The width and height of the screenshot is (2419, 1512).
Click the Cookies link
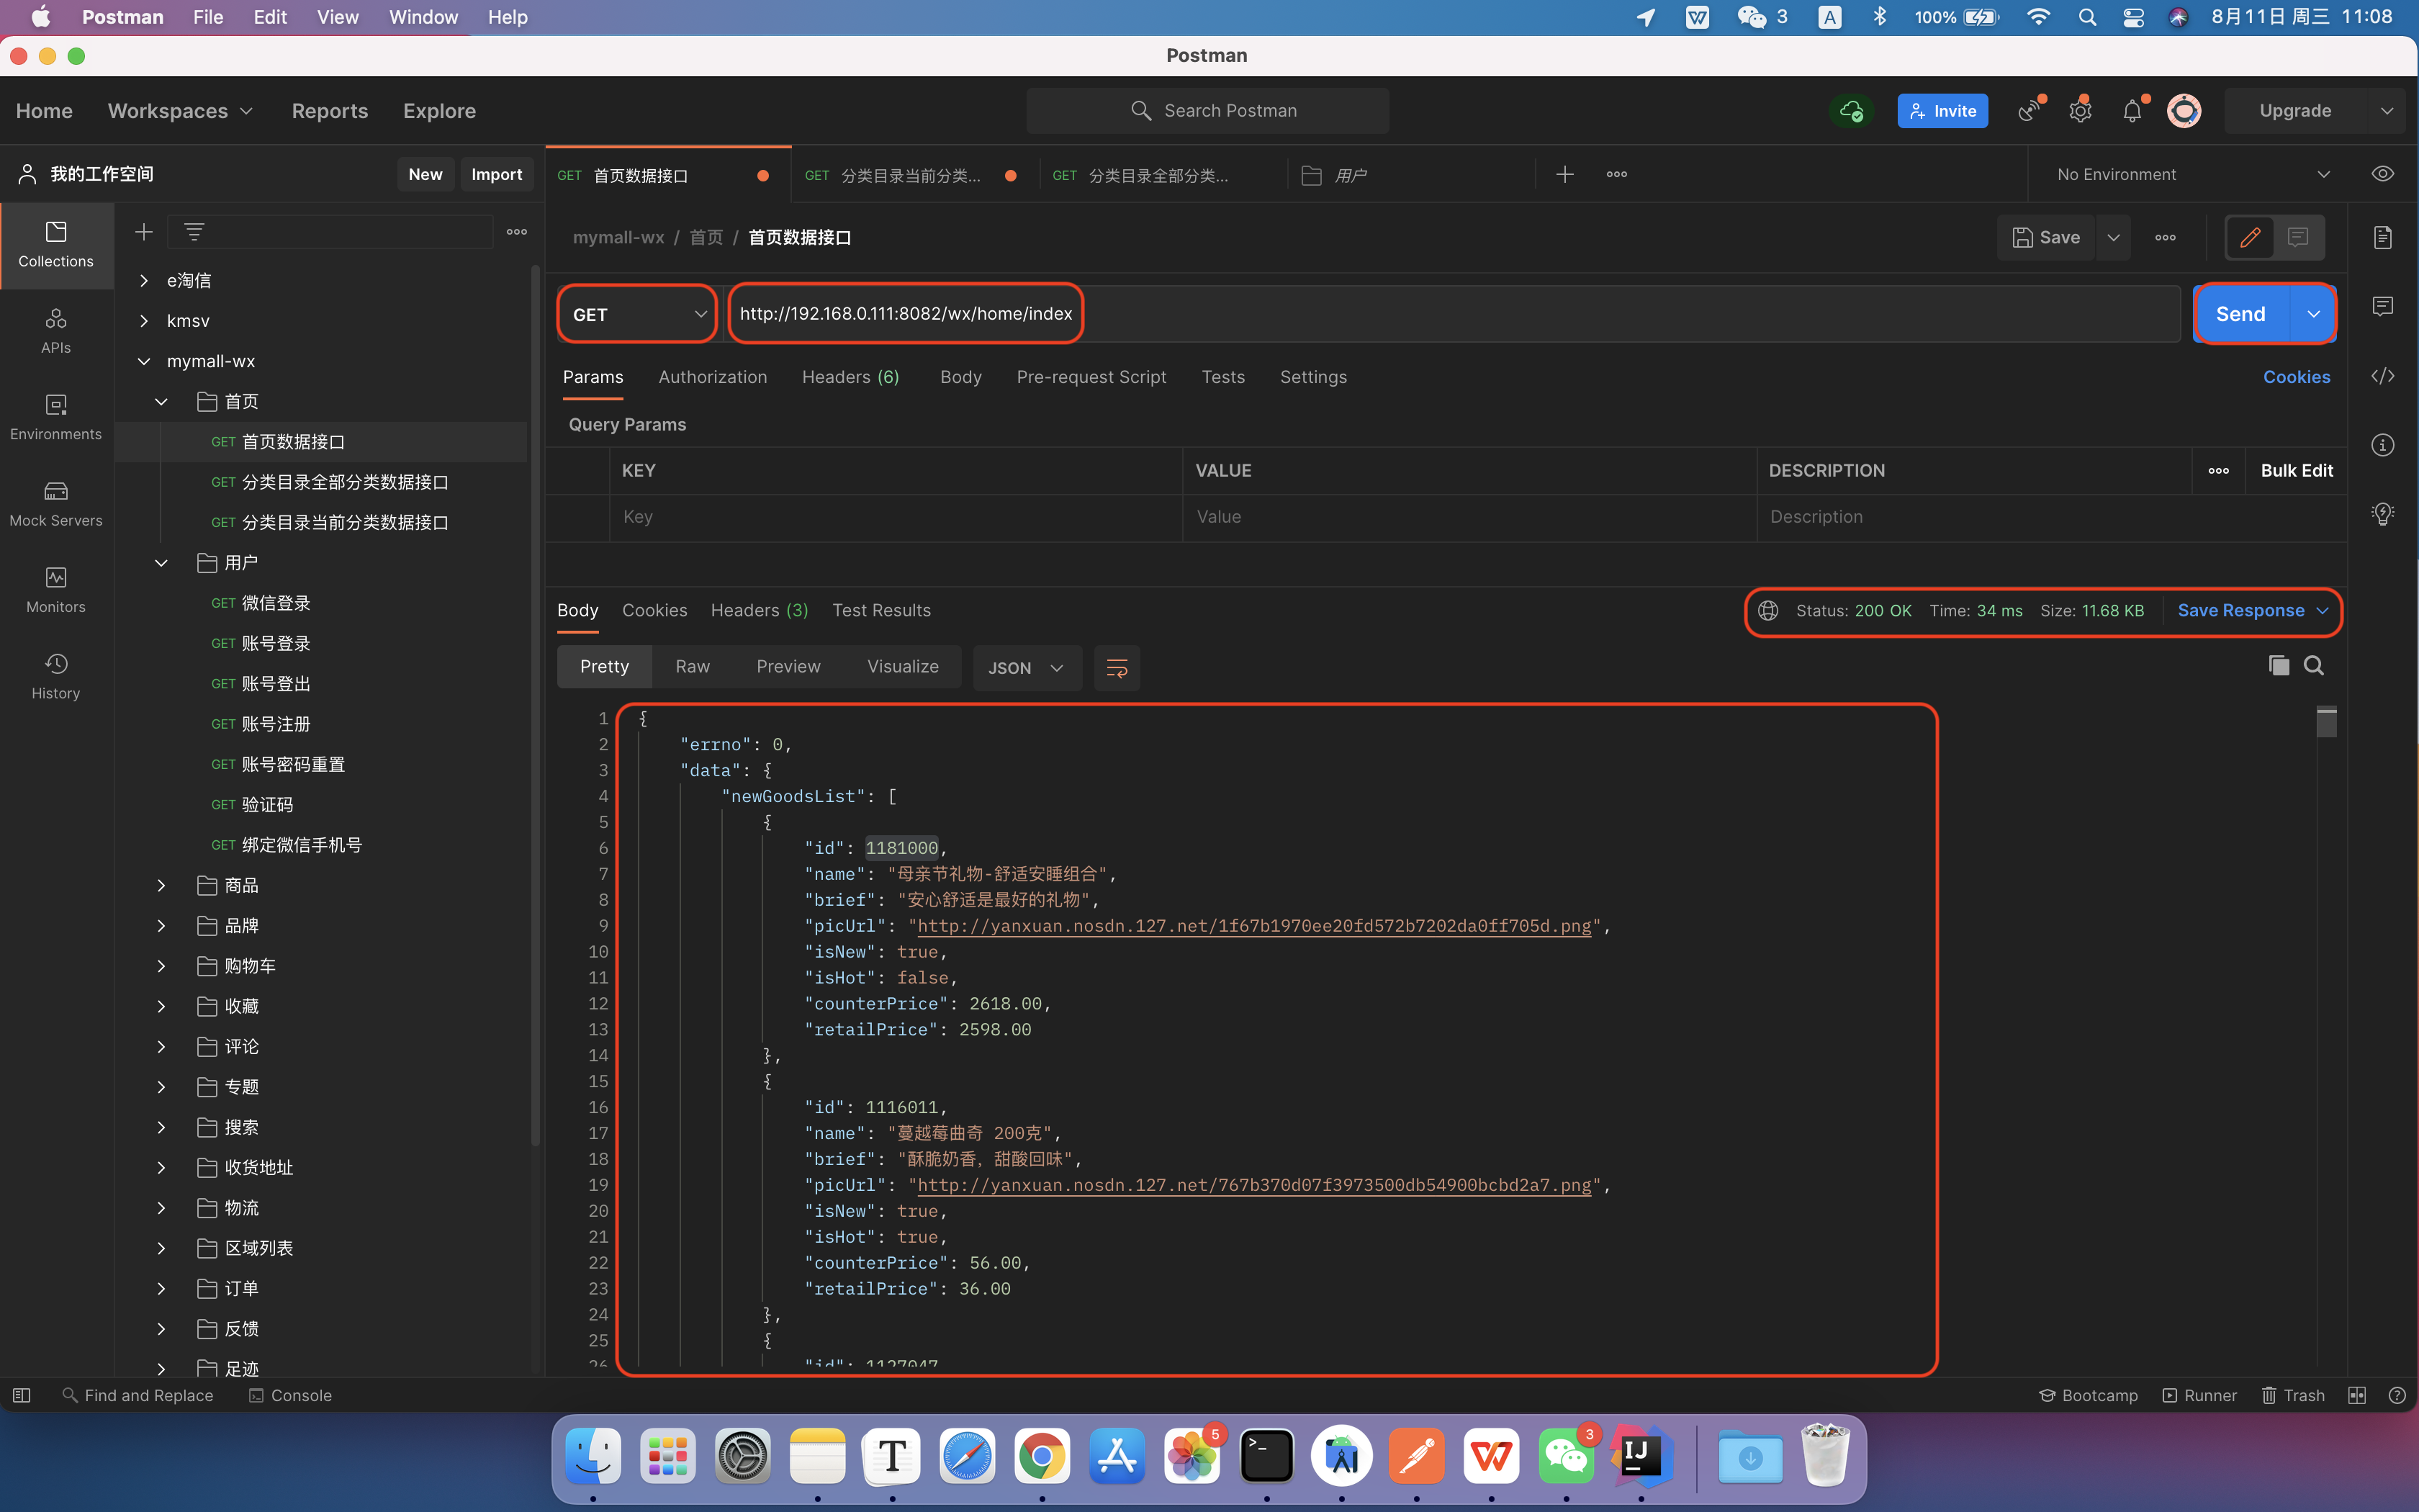(2296, 377)
